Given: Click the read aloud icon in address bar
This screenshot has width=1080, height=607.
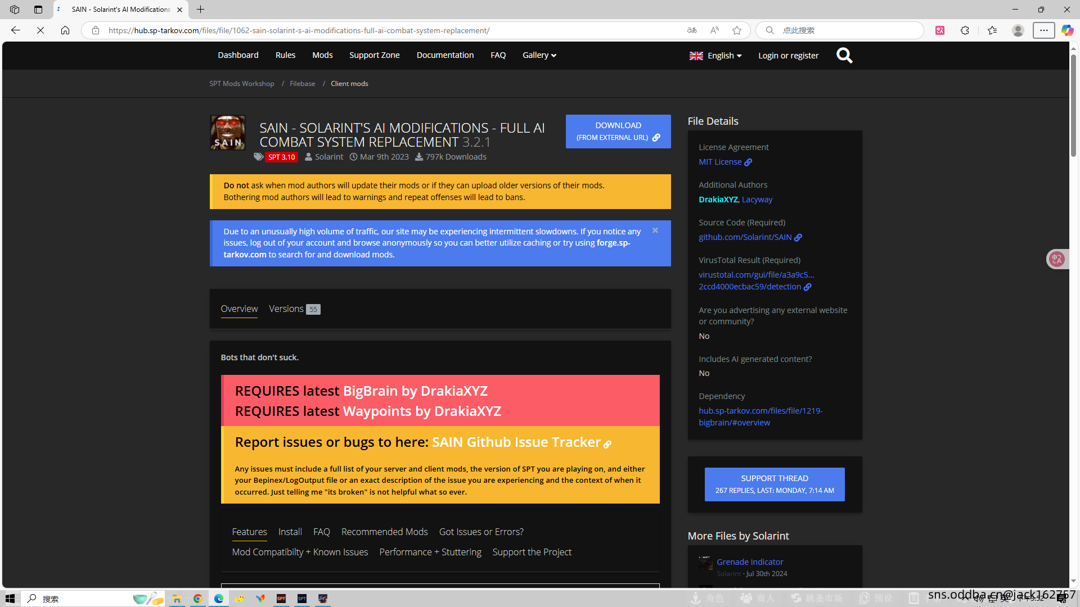Looking at the screenshot, I should [714, 30].
